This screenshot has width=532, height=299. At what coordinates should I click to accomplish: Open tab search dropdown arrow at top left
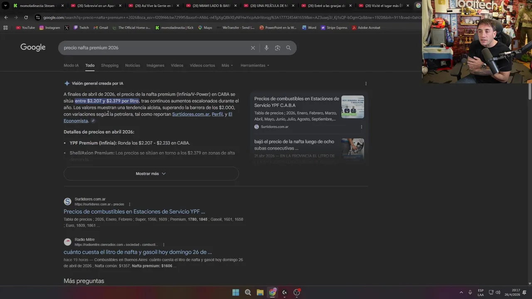click(5, 5)
